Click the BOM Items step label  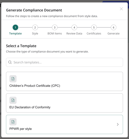[x=55, y=34]
